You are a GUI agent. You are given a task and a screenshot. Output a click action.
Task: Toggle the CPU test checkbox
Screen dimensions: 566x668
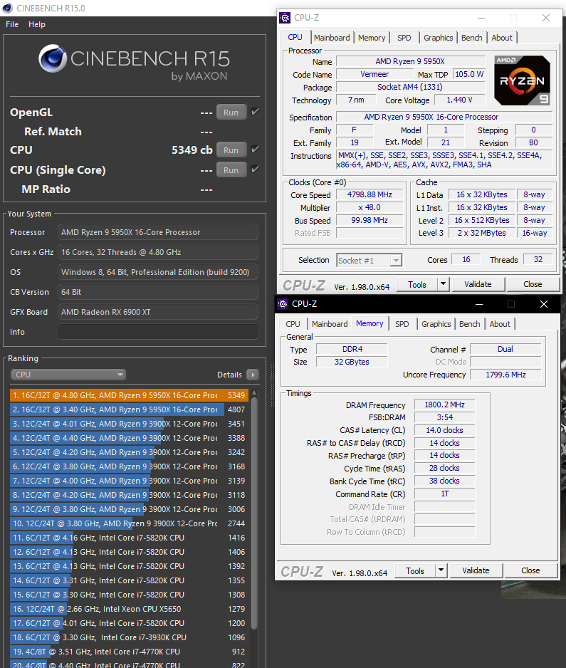pyautogui.click(x=255, y=150)
